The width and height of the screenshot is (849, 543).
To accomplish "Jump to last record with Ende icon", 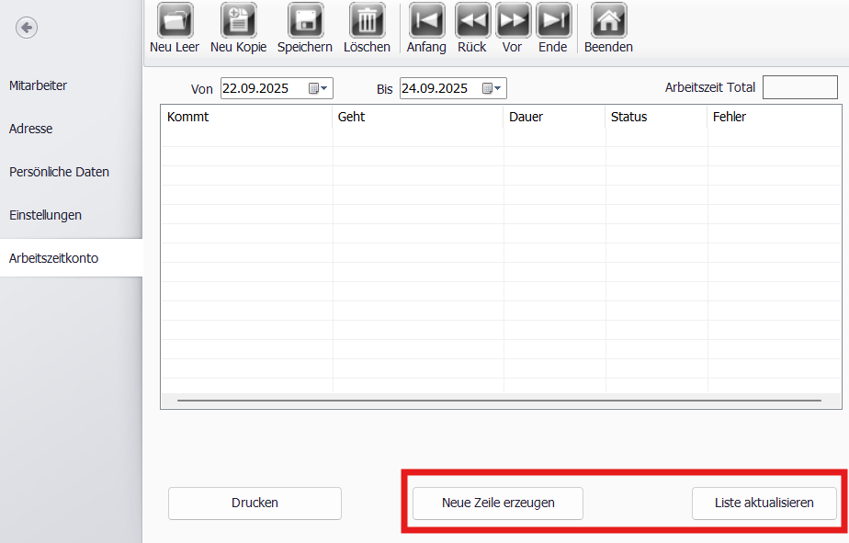I will tap(553, 20).
